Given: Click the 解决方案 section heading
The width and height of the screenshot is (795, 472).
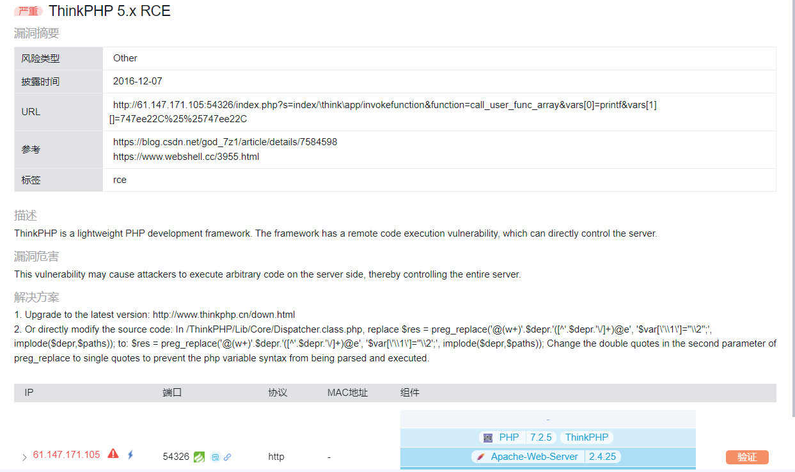Looking at the screenshot, I should pyautogui.click(x=36, y=297).
